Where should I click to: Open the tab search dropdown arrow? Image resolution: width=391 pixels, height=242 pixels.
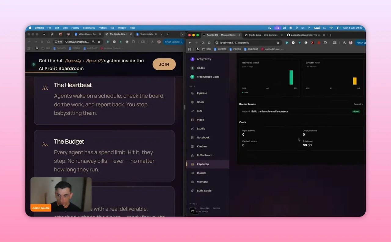(182, 34)
